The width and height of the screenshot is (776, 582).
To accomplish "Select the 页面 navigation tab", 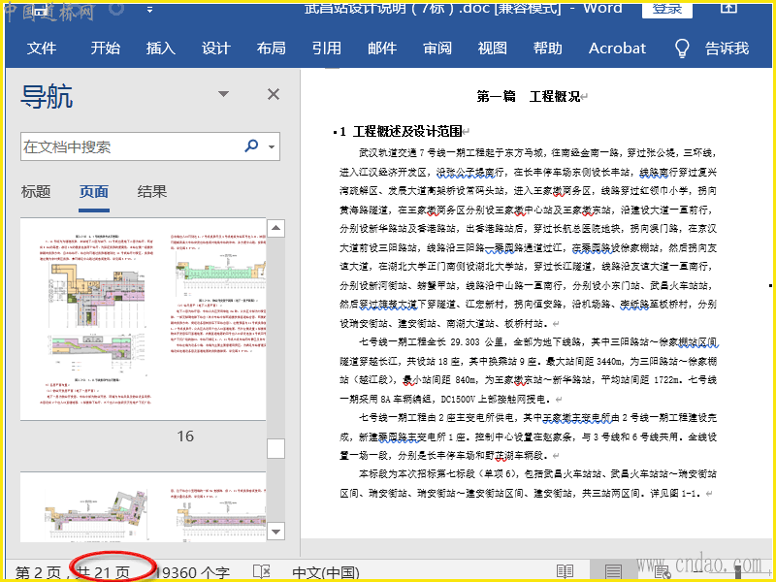I will click(x=94, y=191).
